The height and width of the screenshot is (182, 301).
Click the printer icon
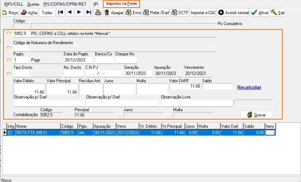point(98,12)
